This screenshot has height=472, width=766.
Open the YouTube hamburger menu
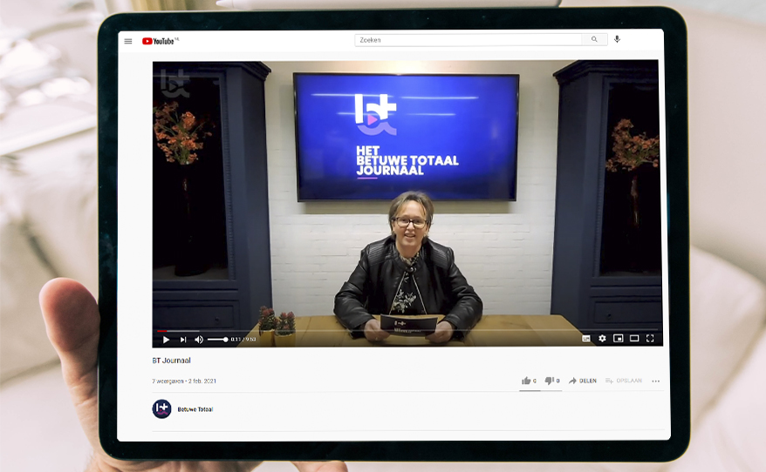coord(128,41)
